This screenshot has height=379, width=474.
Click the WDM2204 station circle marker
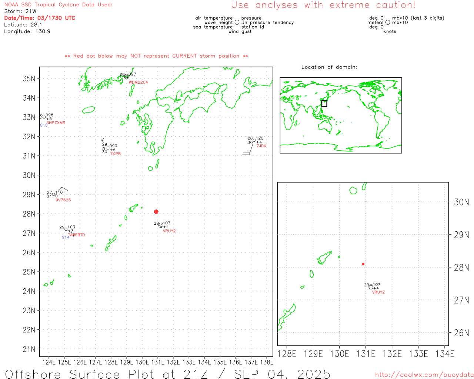pos(127,77)
